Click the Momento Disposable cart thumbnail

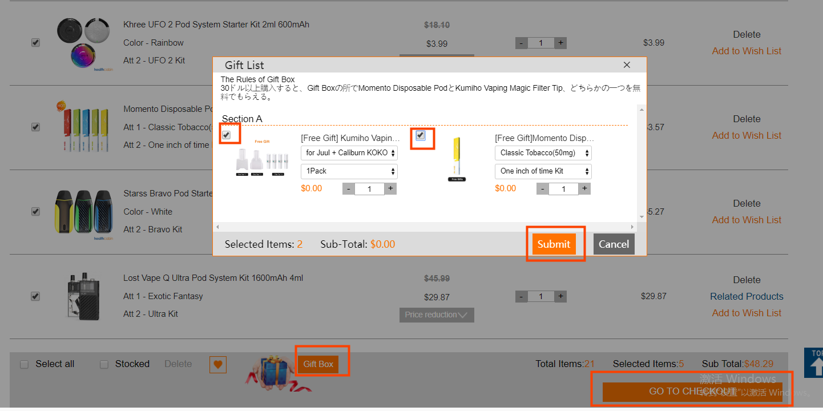tap(84, 127)
